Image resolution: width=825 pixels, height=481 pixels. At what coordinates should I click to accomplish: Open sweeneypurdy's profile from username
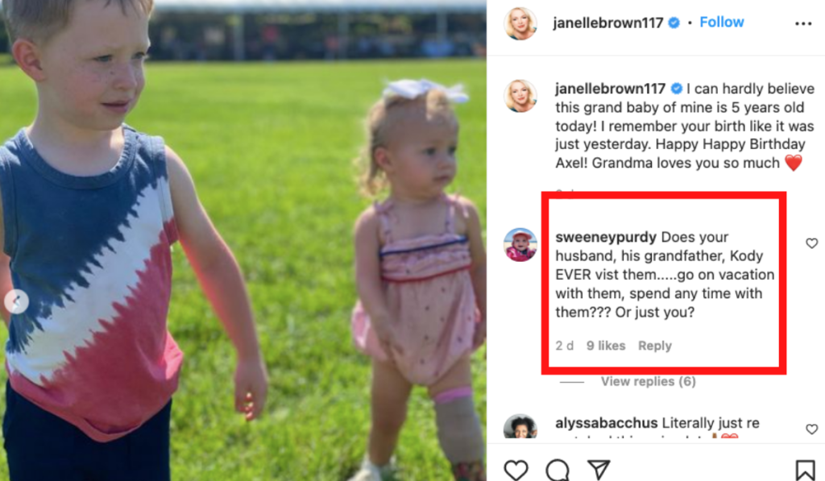click(606, 238)
